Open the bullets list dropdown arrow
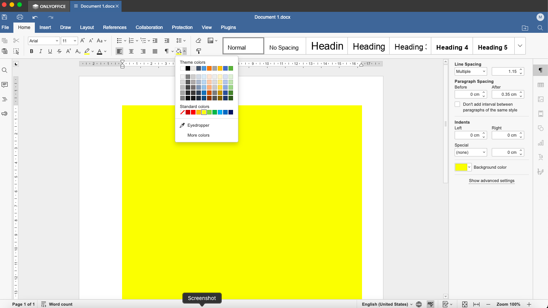The height and width of the screenshot is (308, 548). [125, 40]
